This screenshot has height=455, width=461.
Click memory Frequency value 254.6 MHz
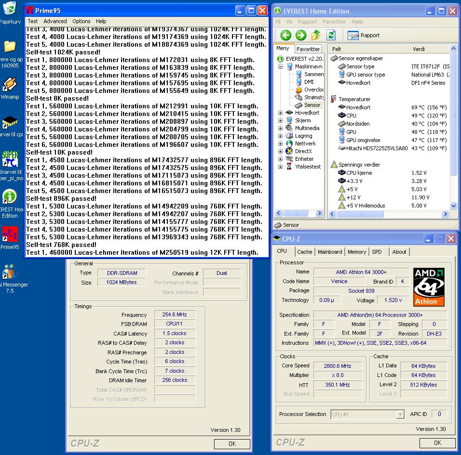pos(175,315)
